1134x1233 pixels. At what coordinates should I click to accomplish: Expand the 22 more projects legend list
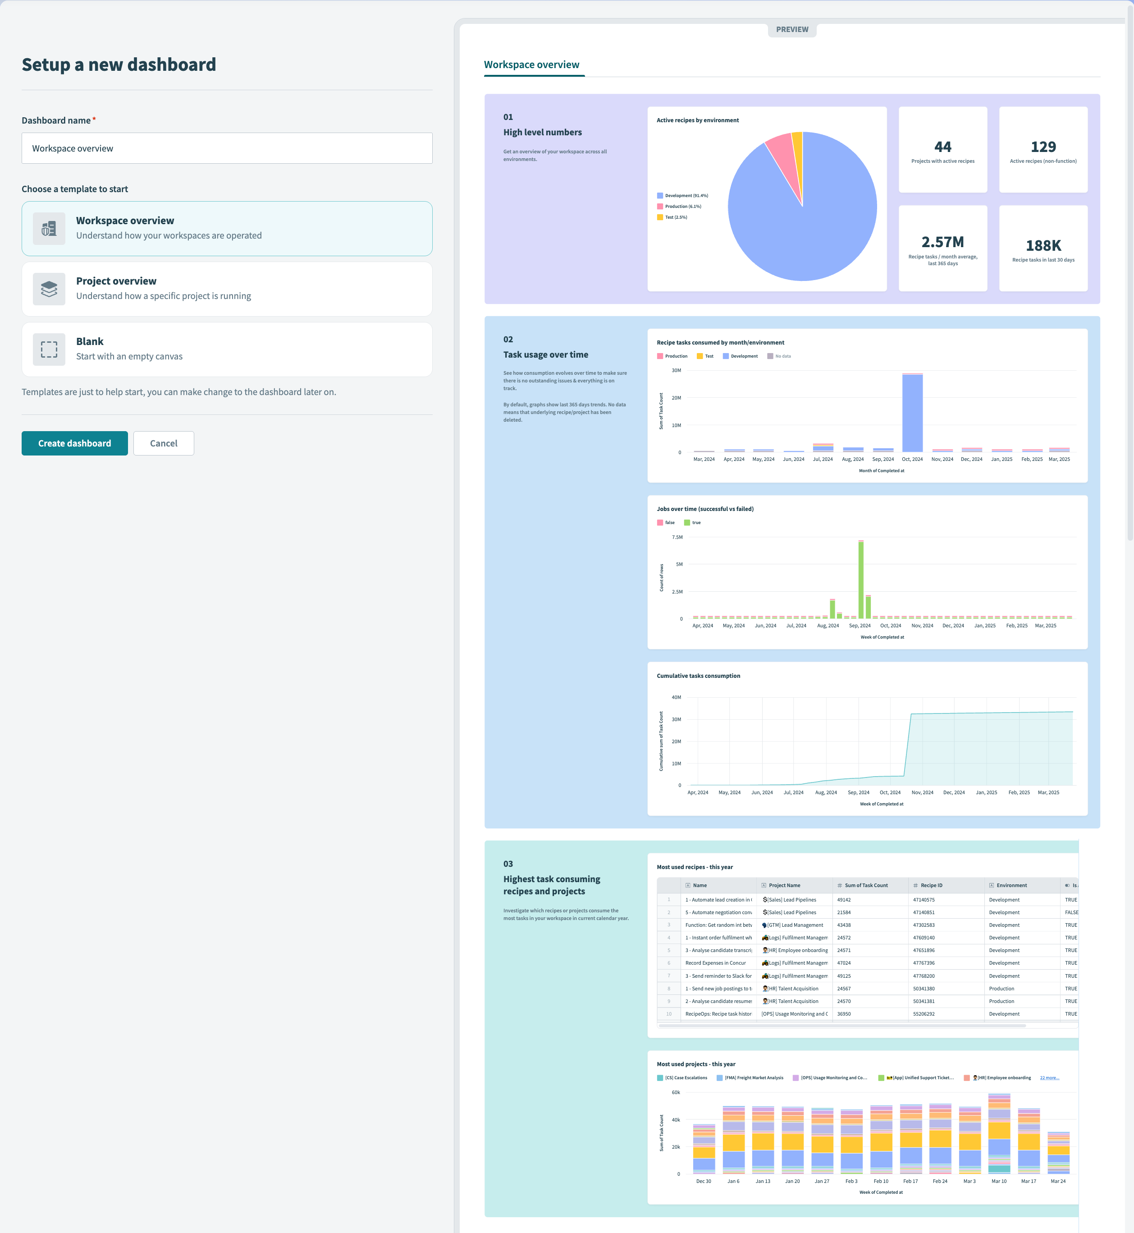click(x=1050, y=1078)
